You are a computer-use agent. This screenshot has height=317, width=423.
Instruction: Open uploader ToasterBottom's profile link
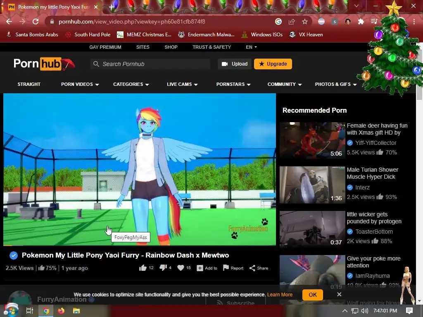pos(374,232)
